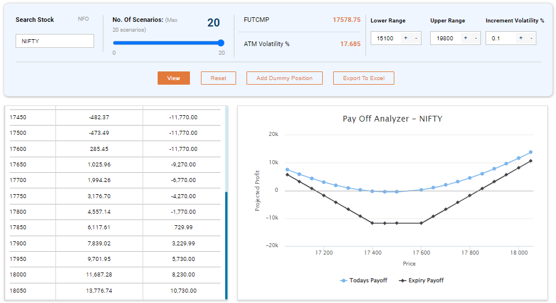Decrease Lower Range with minus button
The image size is (556, 303).
(416, 38)
